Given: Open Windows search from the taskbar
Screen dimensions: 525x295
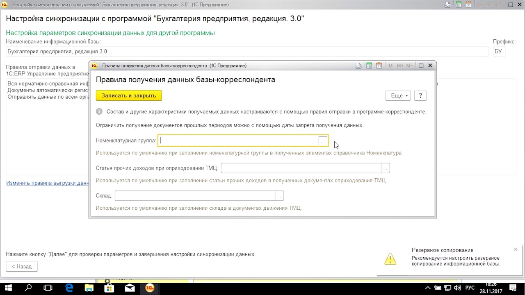Looking at the screenshot, I should [x=28, y=288].
